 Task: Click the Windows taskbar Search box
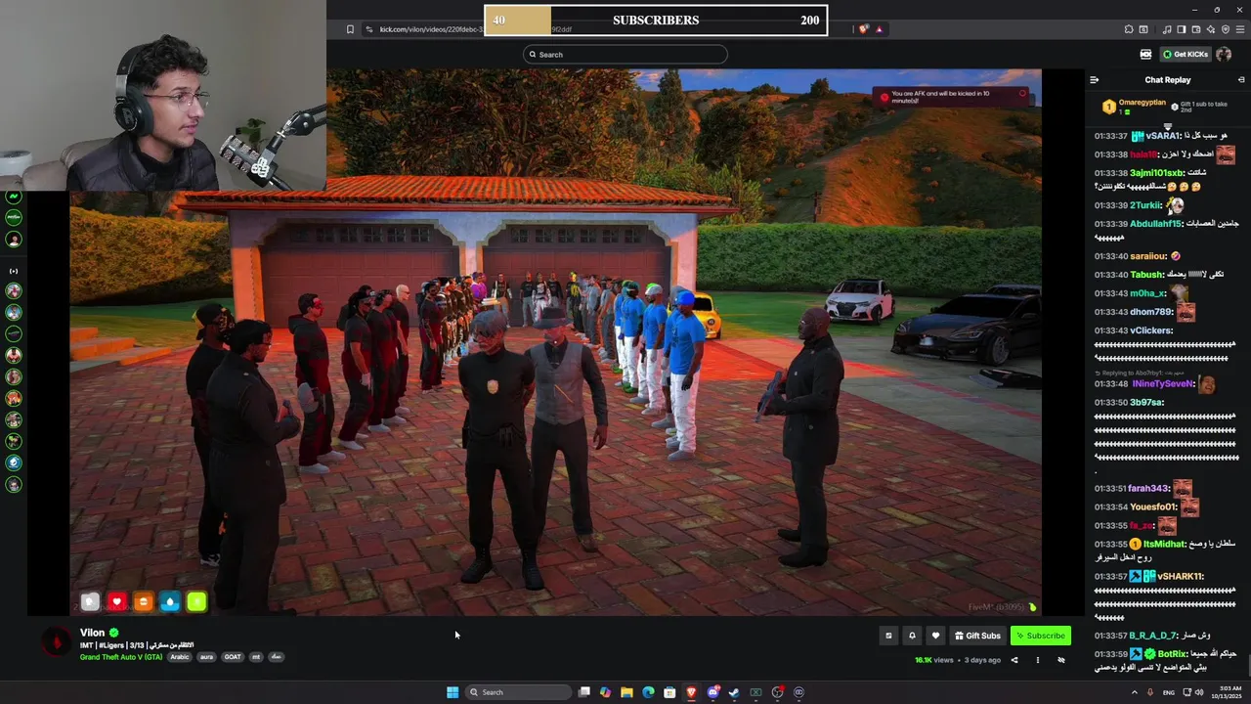[x=518, y=692]
